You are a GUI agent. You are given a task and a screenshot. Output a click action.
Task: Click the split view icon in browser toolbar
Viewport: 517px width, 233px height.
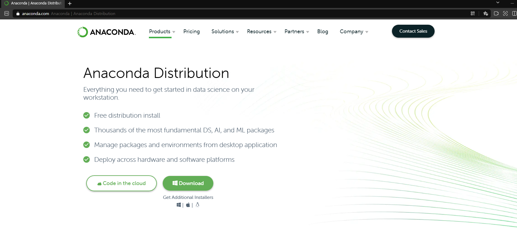click(514, 14)
